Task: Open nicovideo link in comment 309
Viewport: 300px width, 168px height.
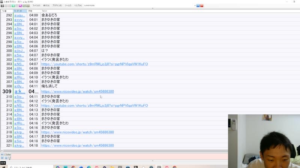Action: coord(77,91)
